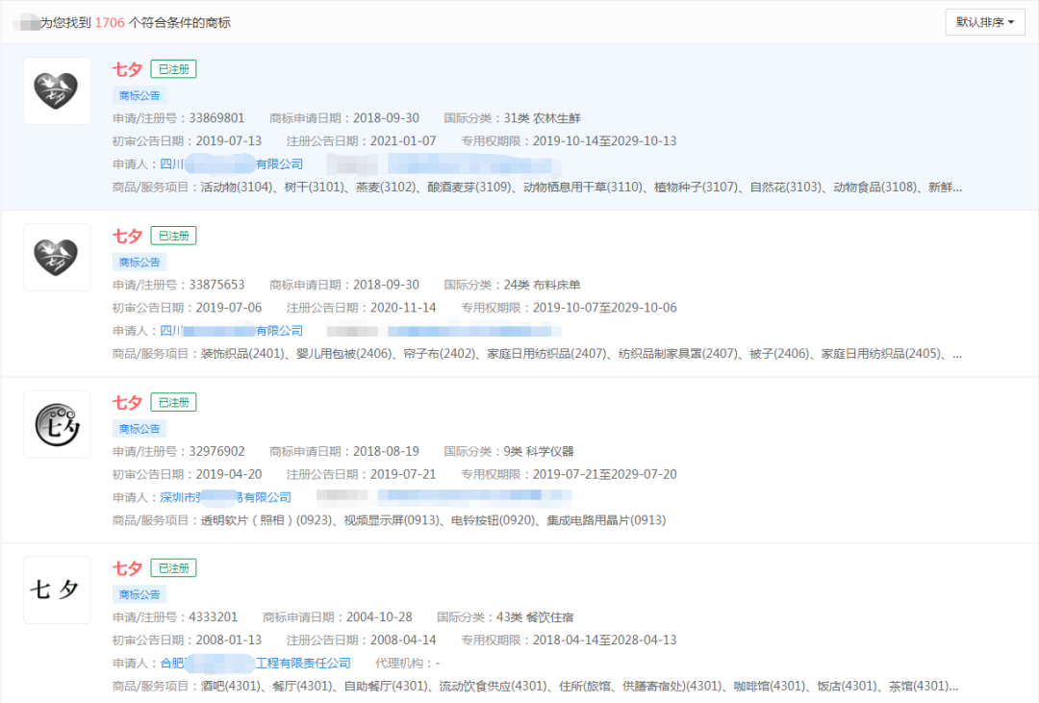Click the 1706 result count
The image size is (1039, 703).
110,22
